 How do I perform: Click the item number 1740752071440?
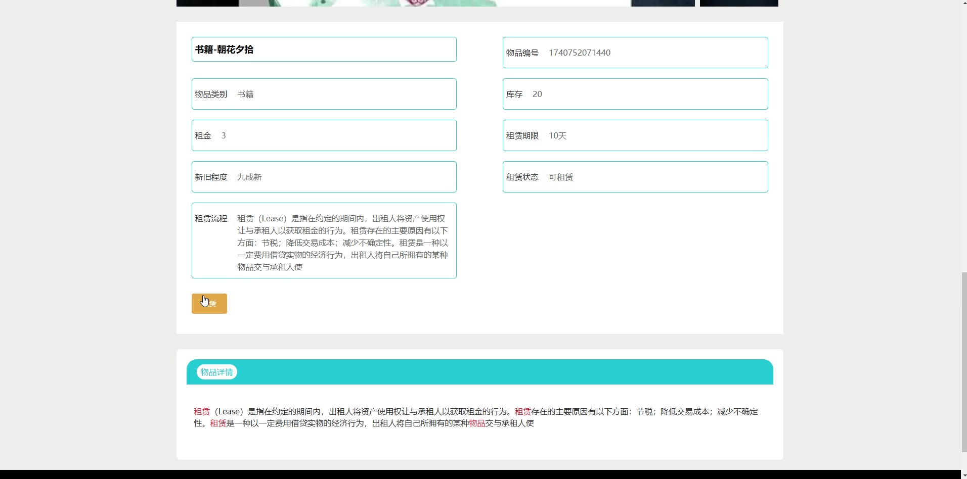[580, 53]
